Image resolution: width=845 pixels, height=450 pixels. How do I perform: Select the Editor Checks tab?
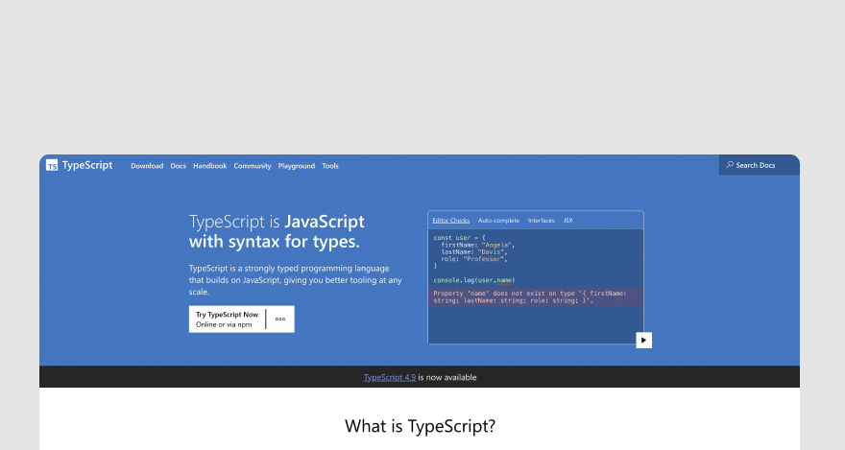coord(450,220)
